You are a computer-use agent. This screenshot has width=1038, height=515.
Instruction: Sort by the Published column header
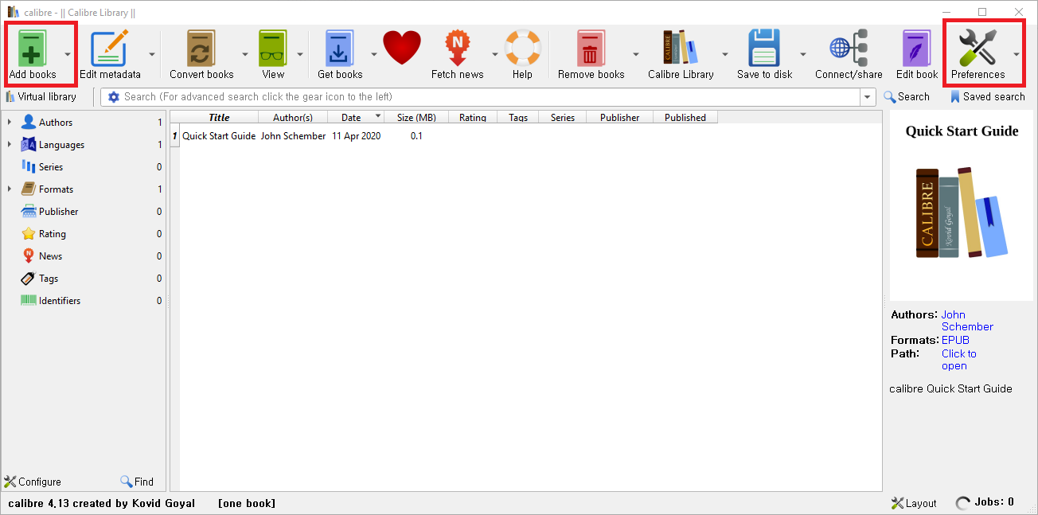(685, 117)
